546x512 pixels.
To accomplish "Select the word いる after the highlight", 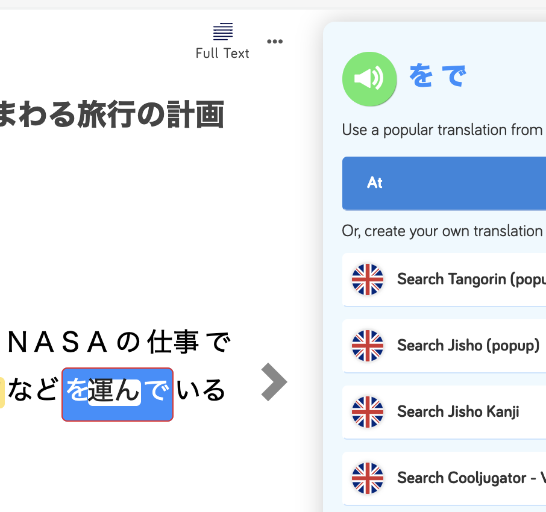I will coord(201,390).
